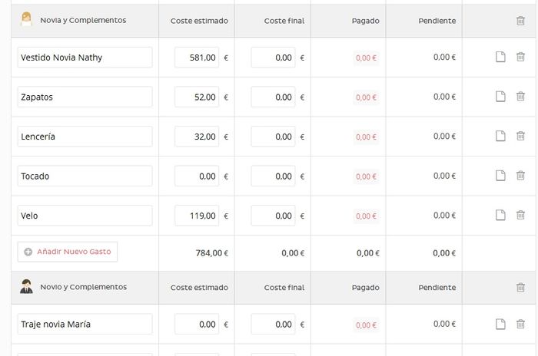Delete the Novia y Complementos category

(x=520, y=21)
